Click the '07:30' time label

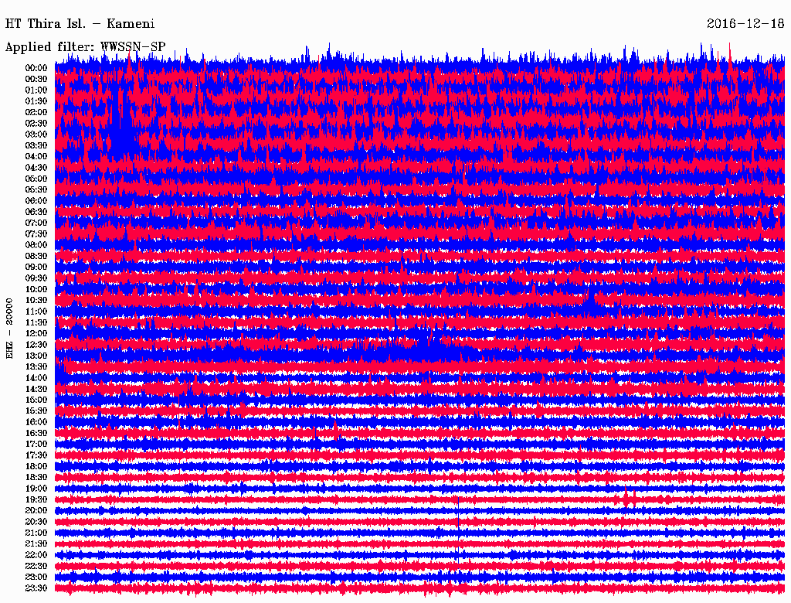point(36,233)
